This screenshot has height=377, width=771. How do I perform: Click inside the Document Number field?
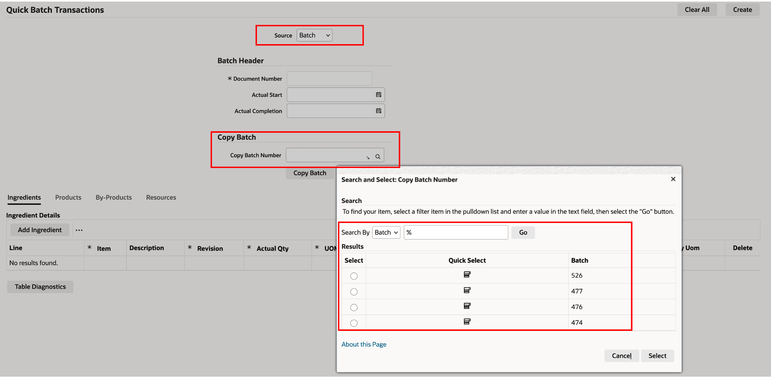(329, 79)
